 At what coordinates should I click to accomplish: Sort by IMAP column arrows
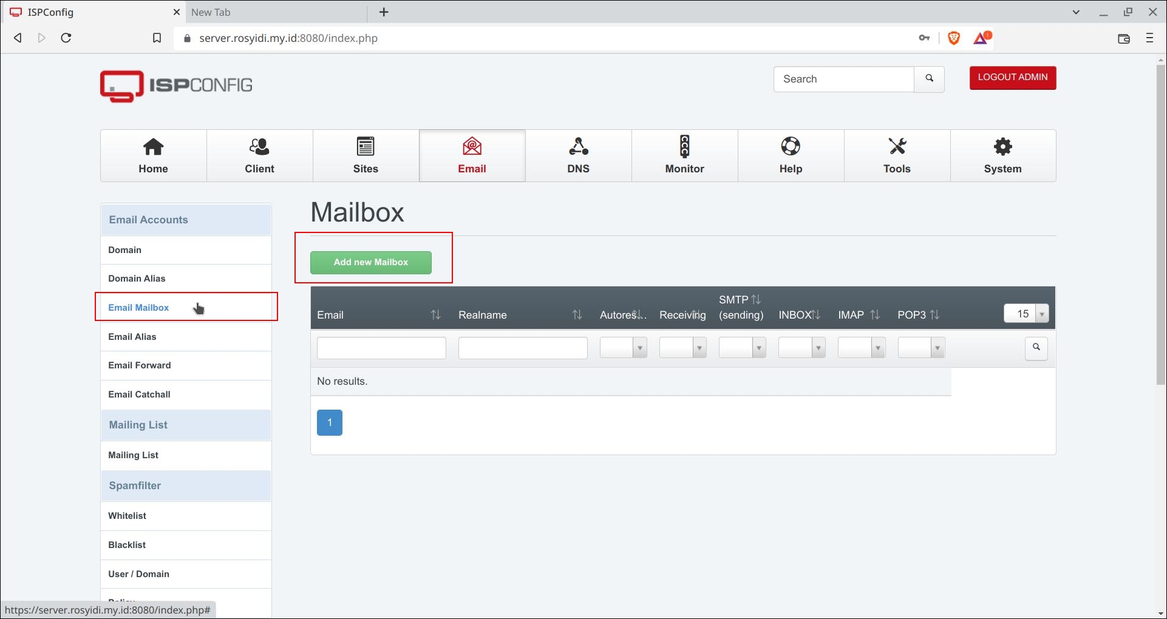click(x=875, y=314)
